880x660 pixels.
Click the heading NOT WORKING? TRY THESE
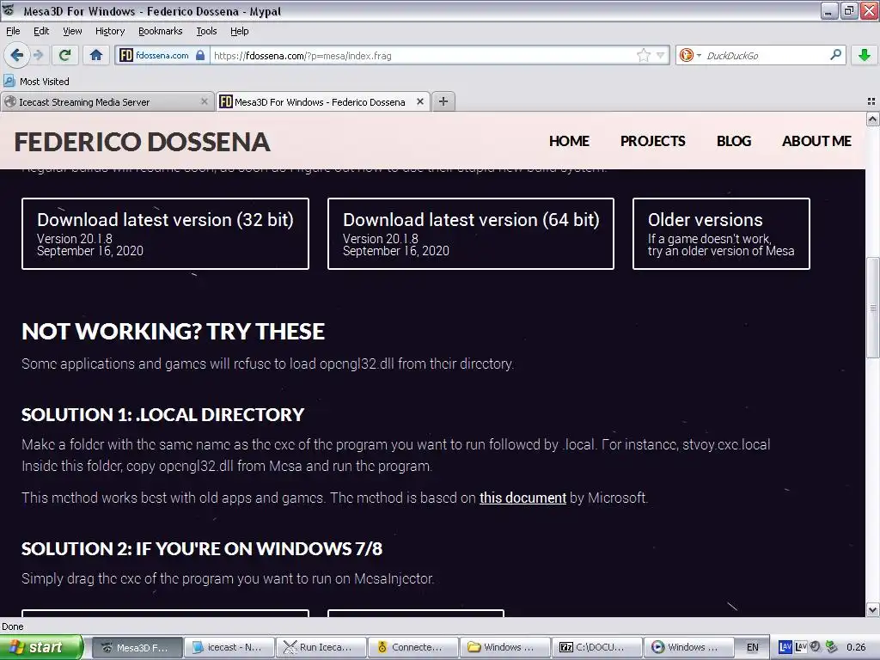(173, 332)
